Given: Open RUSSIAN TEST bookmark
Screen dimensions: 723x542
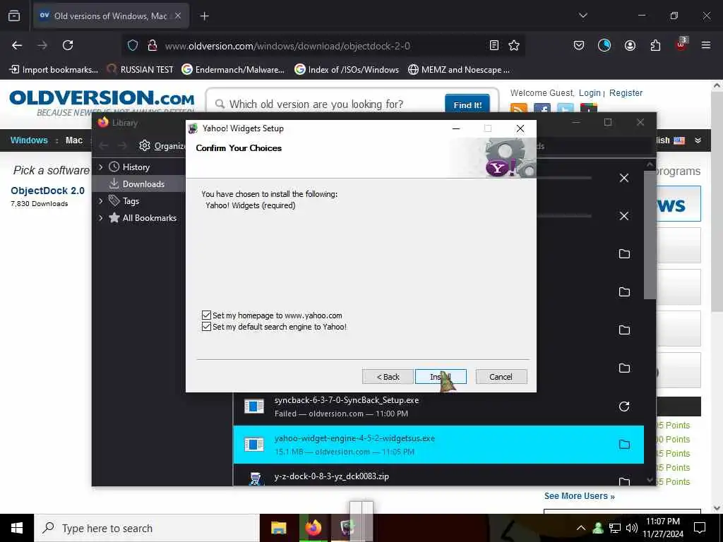Looking at the screenshot, I should click(x=141, y=70).
